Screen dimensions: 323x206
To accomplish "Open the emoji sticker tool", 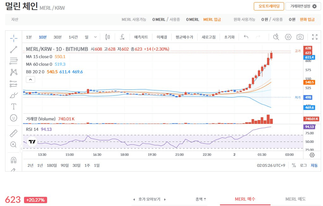I will [14, 118].
